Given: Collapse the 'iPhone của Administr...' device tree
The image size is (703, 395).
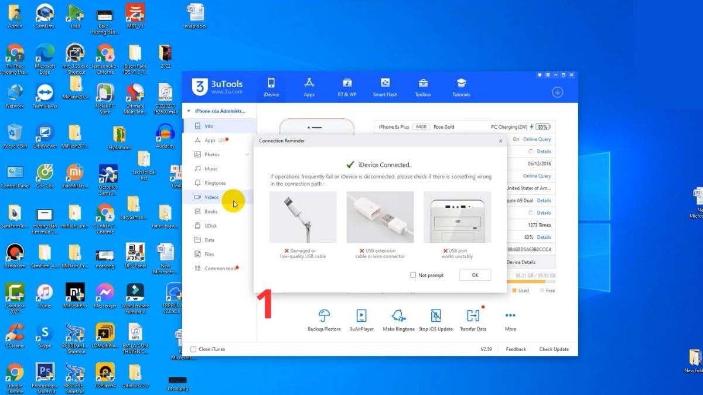Looking at the screenshot, I should 189,111.
